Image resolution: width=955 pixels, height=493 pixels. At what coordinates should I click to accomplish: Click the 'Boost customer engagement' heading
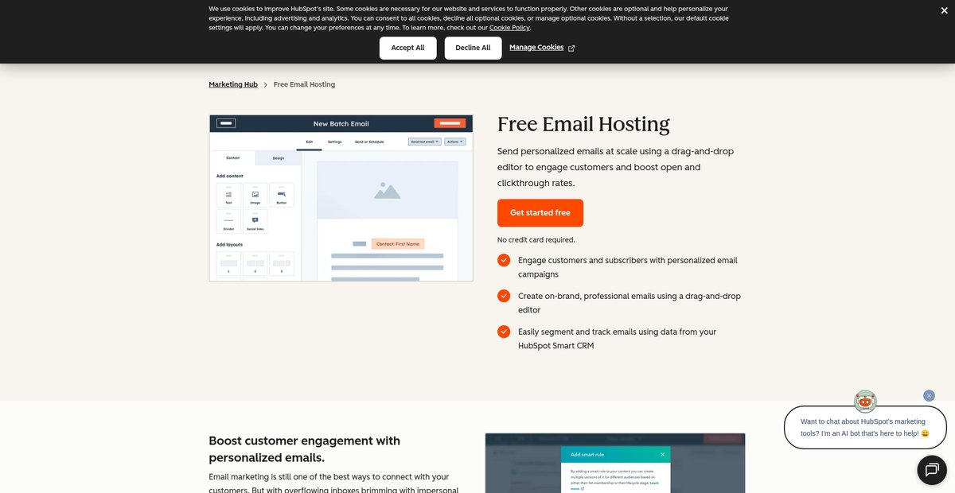(305, 449)
